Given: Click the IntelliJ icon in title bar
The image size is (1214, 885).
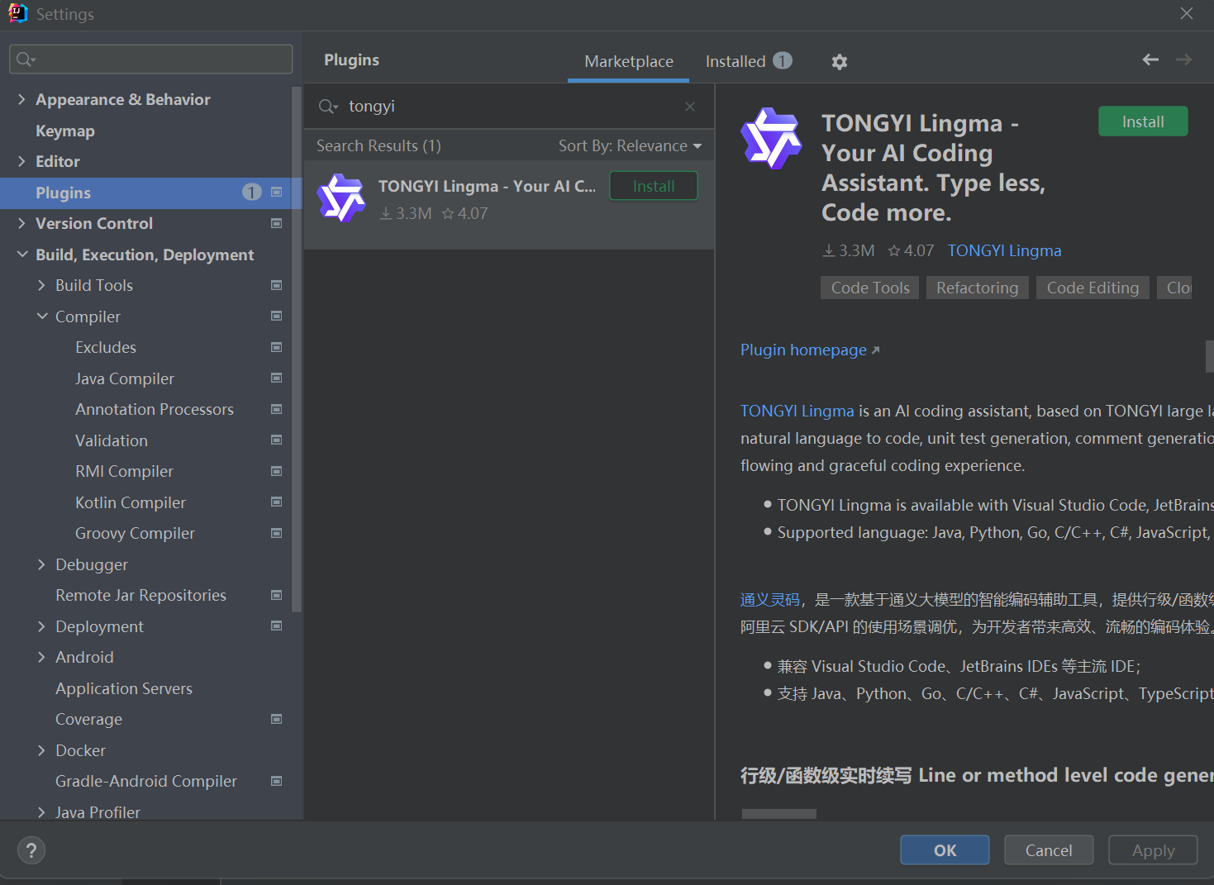Looking at the screenshot, I should (x=17, y=13).
